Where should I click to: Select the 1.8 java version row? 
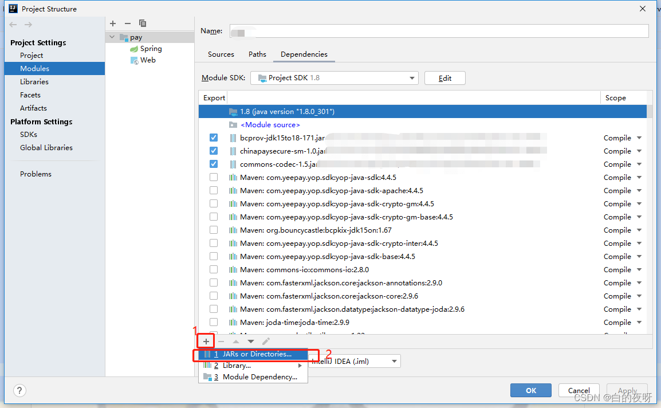click(x=422, y=111)
